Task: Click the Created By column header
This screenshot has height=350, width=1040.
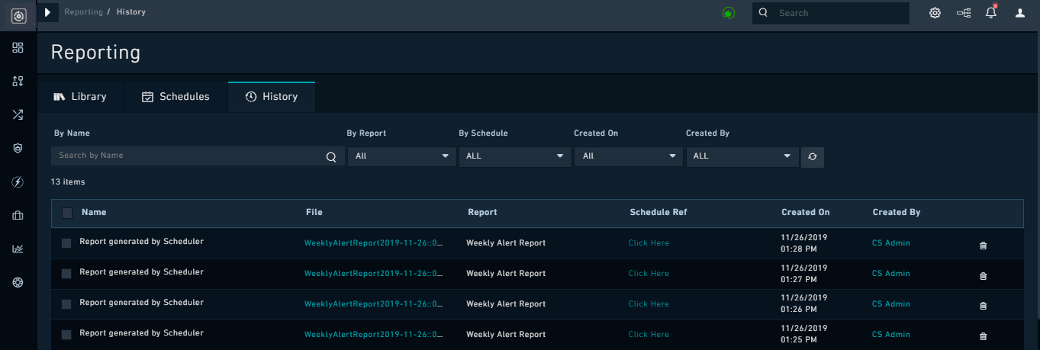Action: (x=897, y=212)
